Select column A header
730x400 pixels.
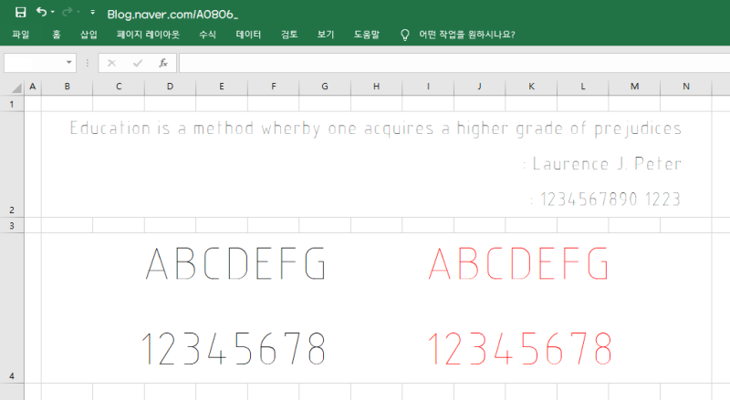[33, 87]
